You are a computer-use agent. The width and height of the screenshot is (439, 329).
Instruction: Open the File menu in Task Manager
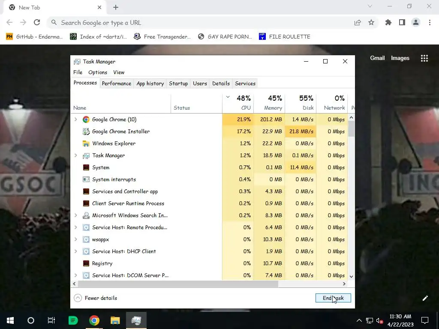click(x=78, y=72)
